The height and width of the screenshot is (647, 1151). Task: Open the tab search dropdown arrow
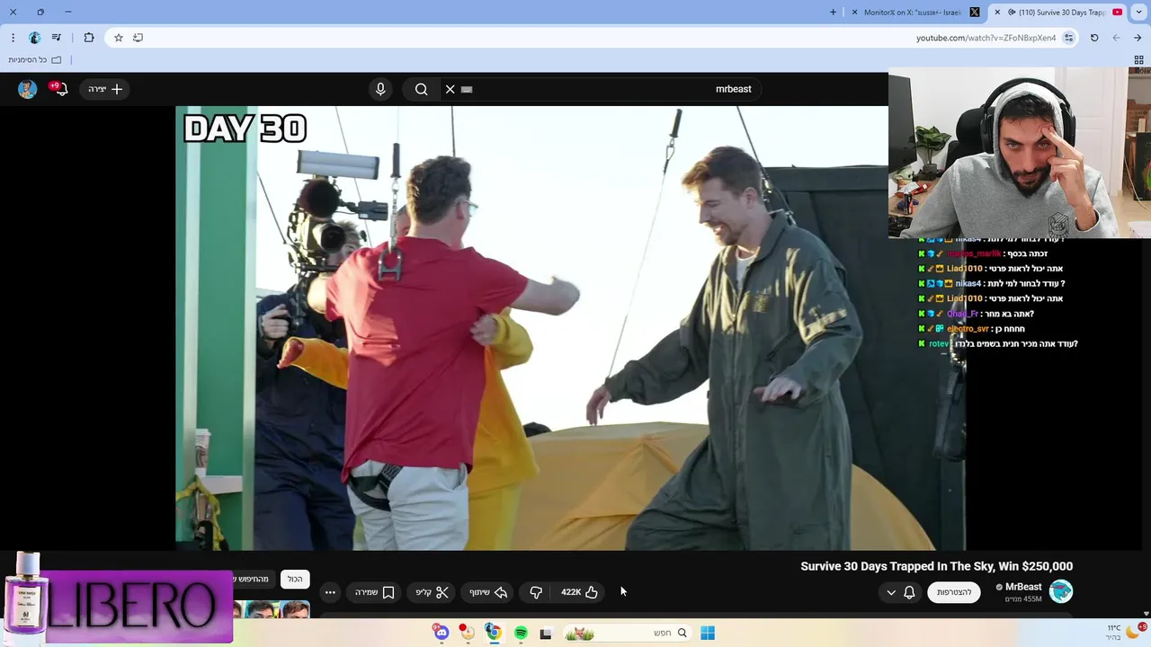pyautogui.click(x=1139, y=13)
